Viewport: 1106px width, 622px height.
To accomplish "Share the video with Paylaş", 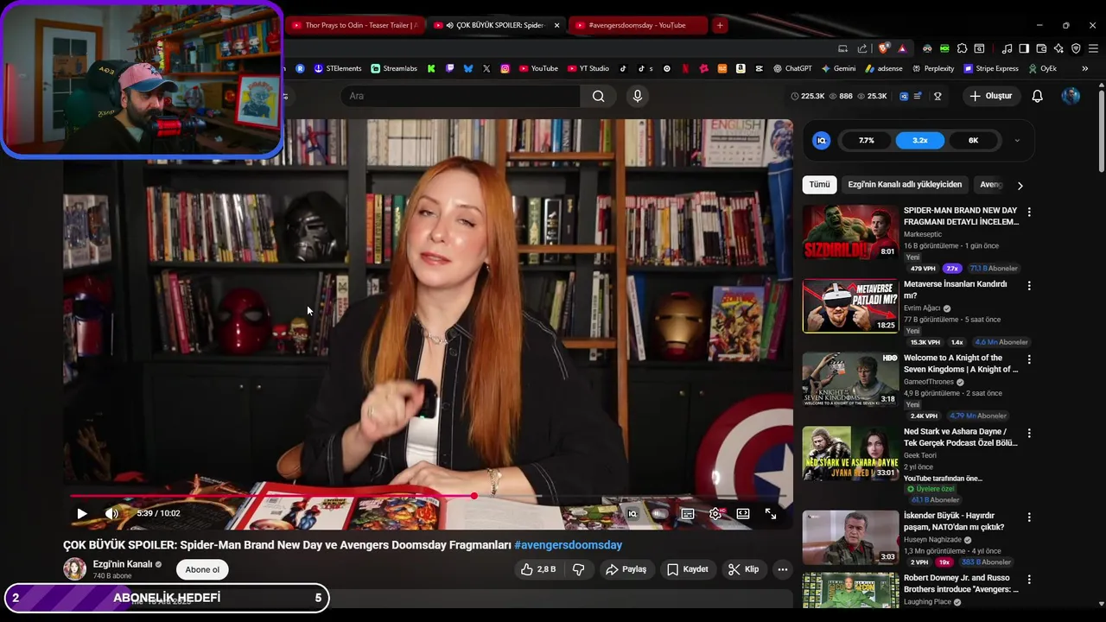I will coord(626,569).
